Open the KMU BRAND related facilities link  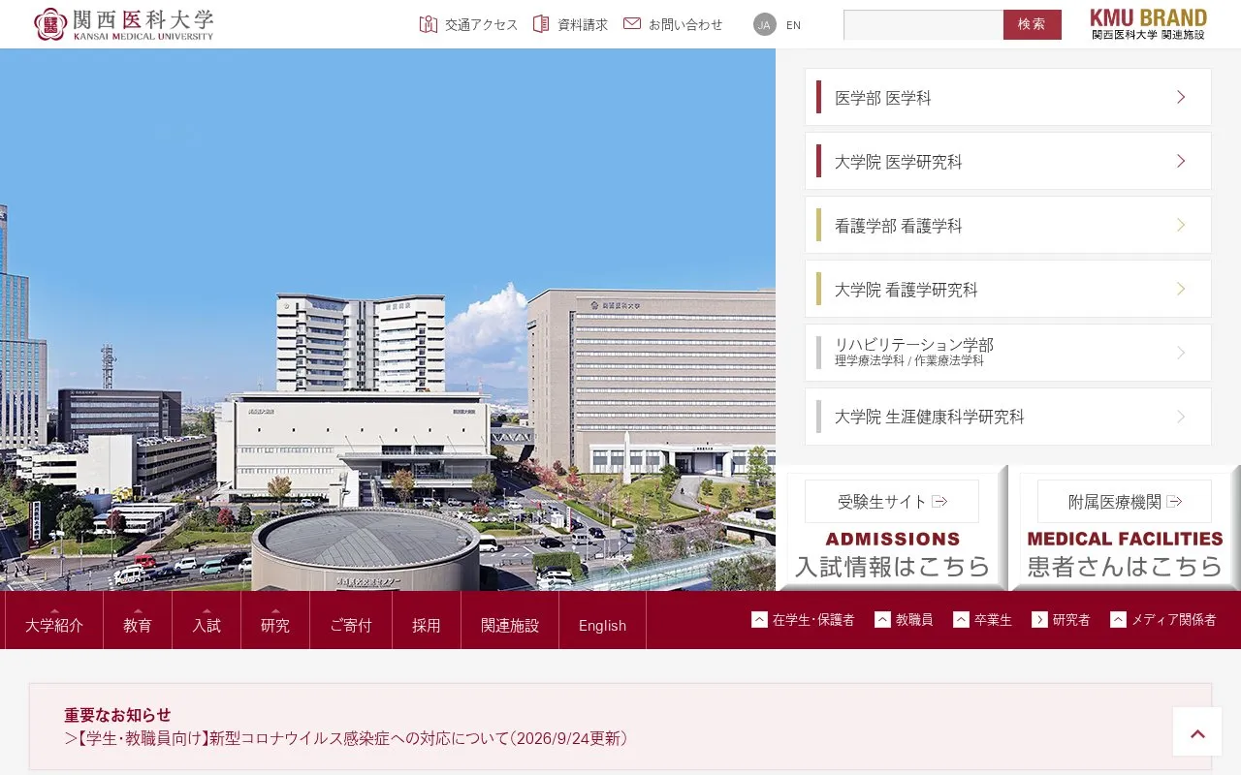click(1148, 24)
